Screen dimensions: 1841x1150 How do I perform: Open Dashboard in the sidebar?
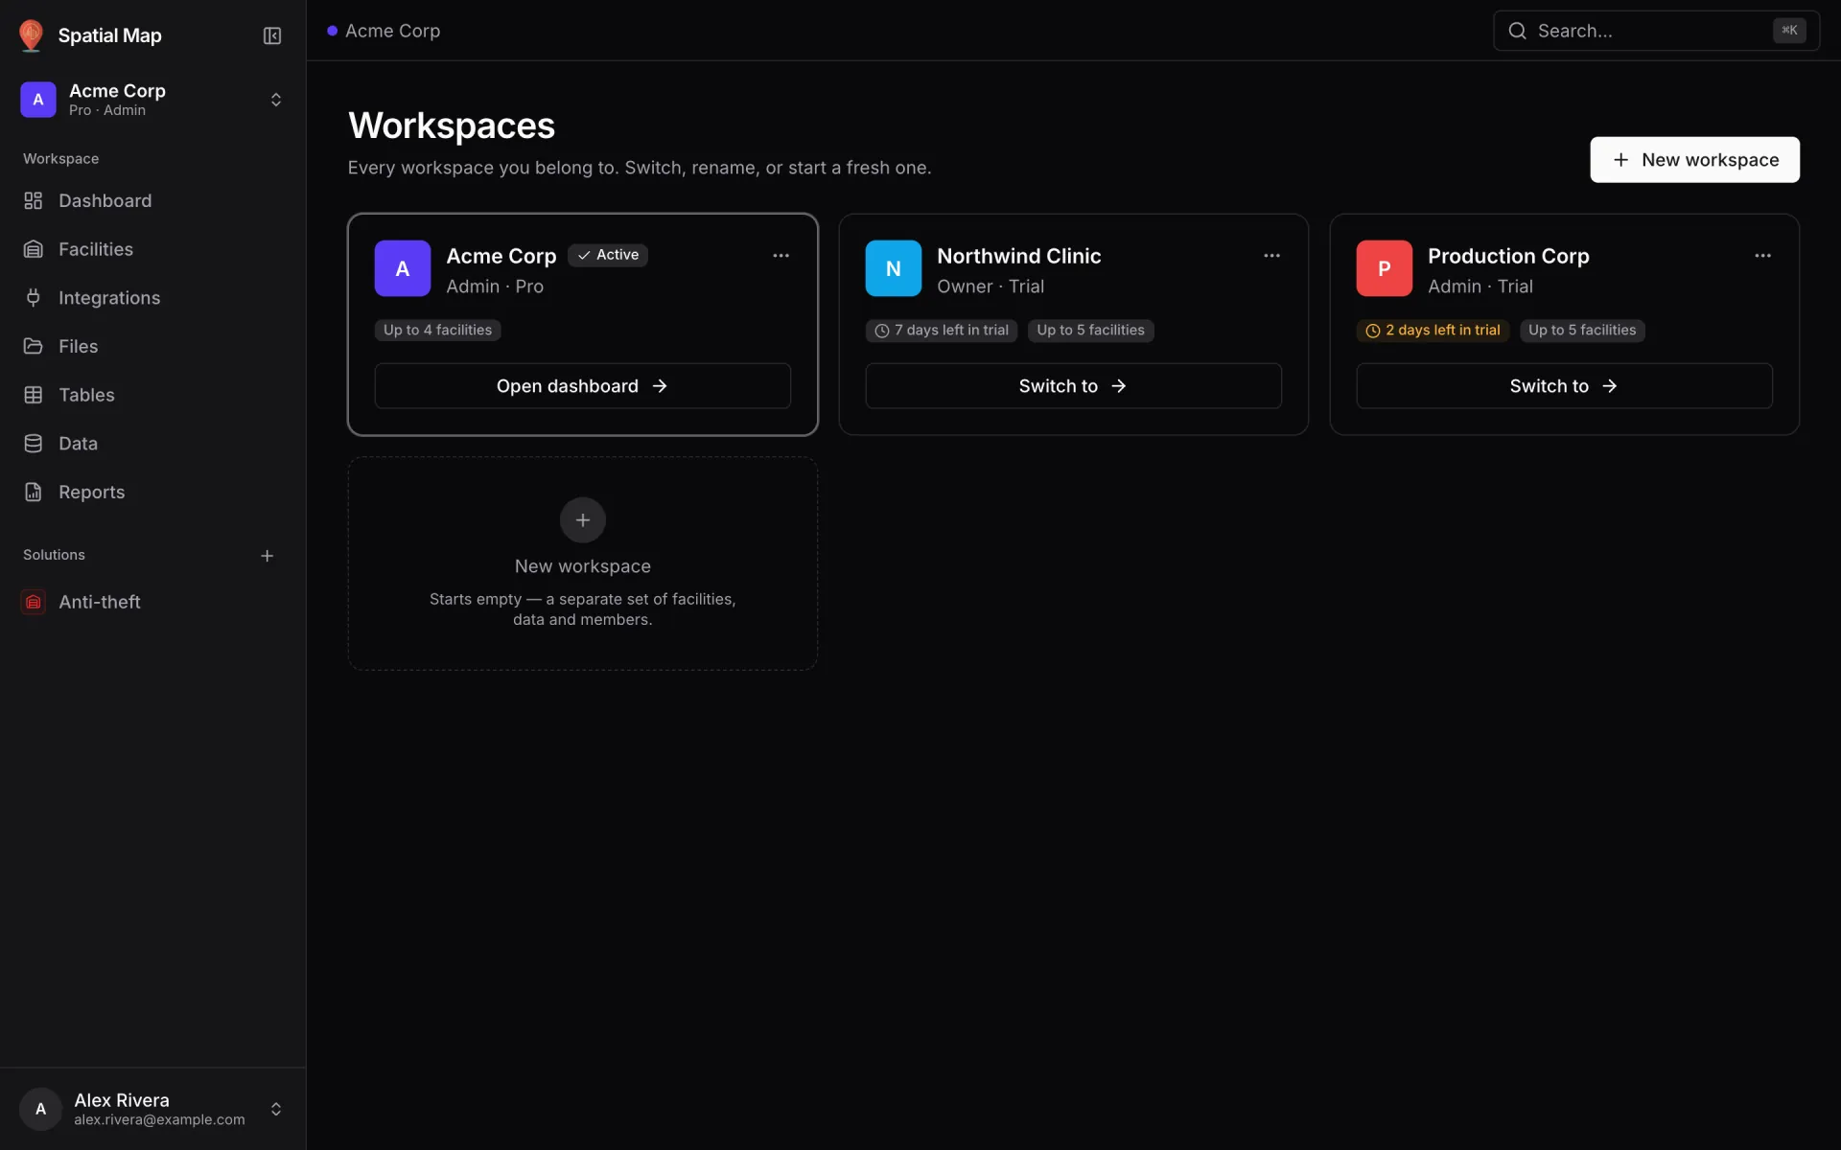pos(152,200)
